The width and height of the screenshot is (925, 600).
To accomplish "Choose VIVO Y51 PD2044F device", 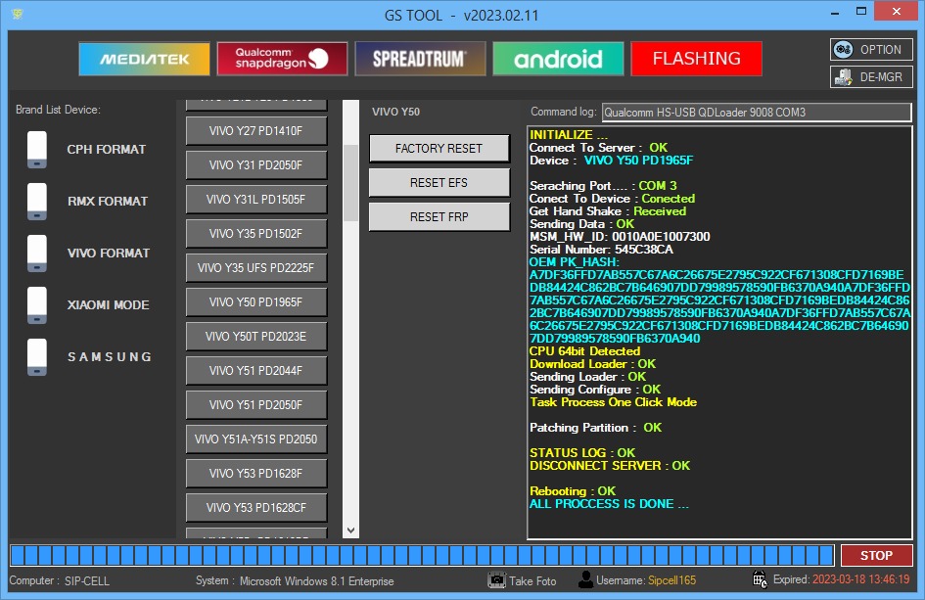I will click(256, 371).
